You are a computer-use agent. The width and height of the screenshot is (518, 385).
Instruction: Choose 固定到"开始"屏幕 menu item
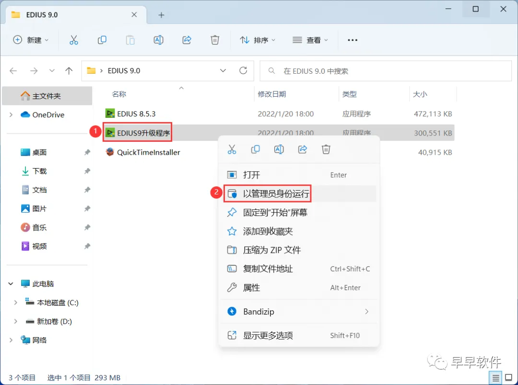tap(299, 213)
